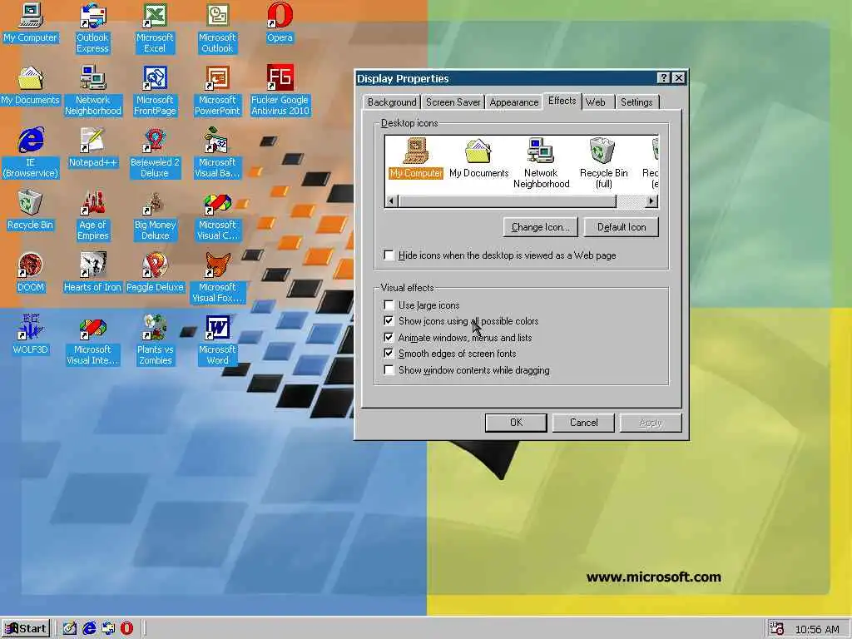The image size is (852, 639).
Task: Click the left scroll arrow of icon list
Action: pos(391,201)
